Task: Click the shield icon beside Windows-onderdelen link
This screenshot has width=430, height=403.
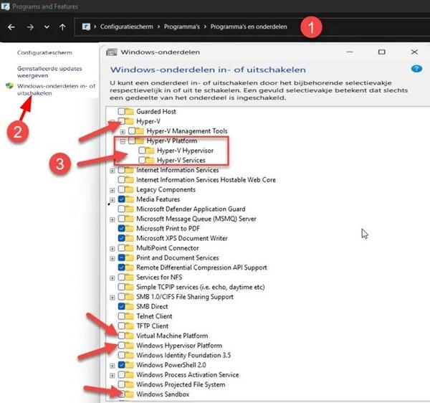Action: [9, 86]
